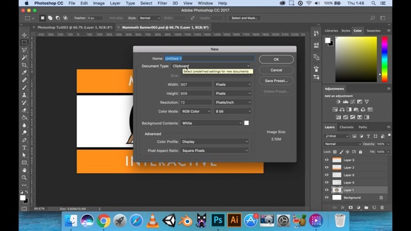Switch to the Channels tab
Screen dimensions: 411x231
click(346, 127)
